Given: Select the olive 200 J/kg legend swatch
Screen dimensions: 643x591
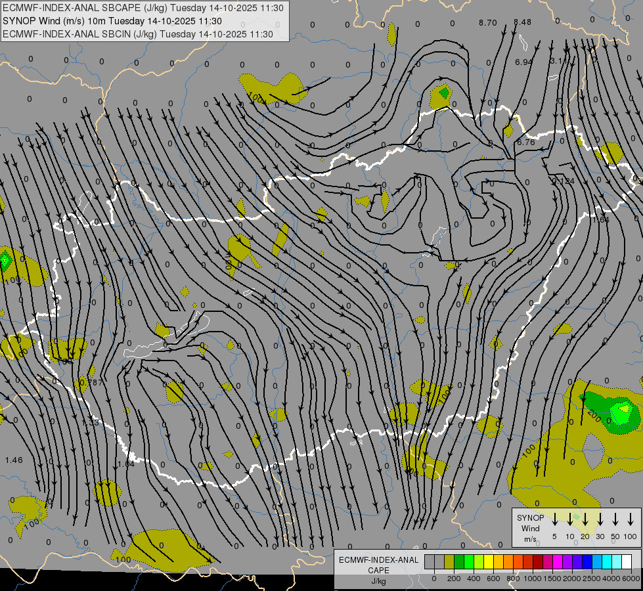Looking at the screenshot, I should (449, 561).
